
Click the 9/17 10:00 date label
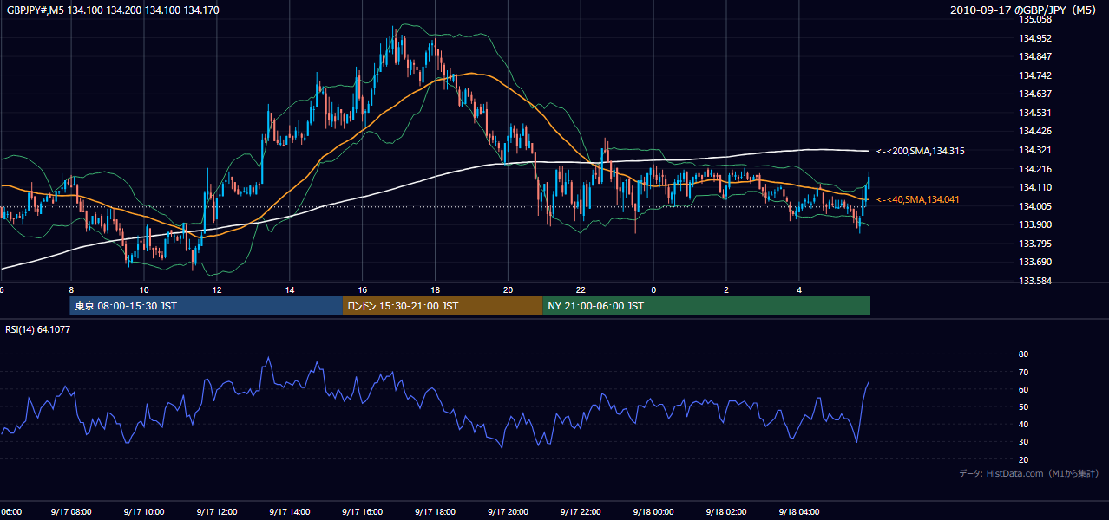click(144, 511)
